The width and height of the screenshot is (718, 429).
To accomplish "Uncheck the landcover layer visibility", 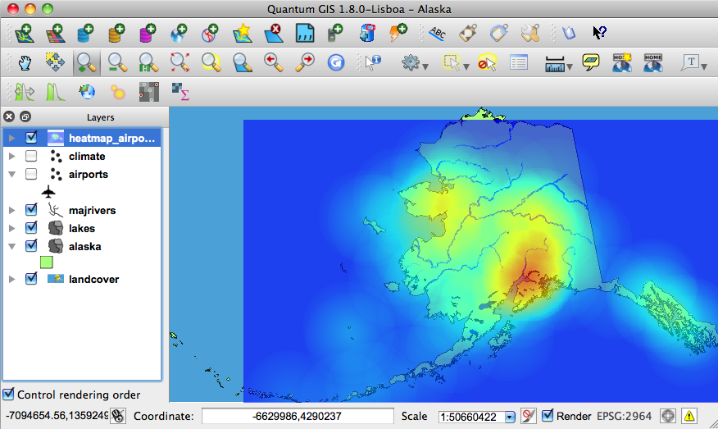I will pos(31,279).
